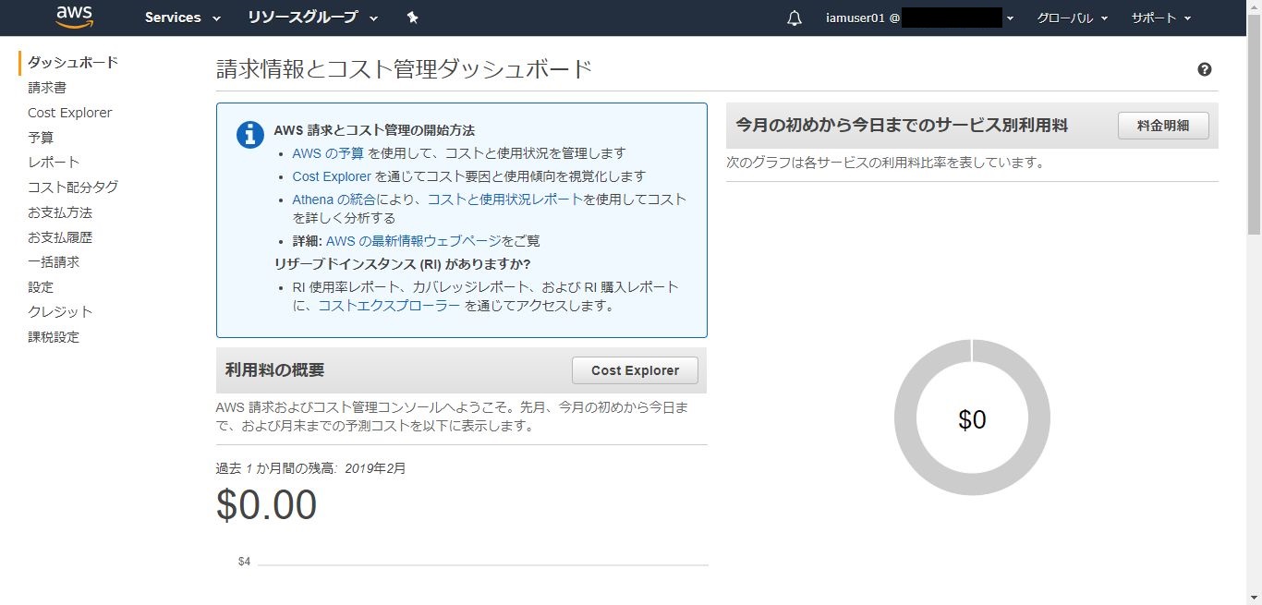This screenshot has height=605, width=1262.
Task: Click the 料金明細 button
Action: pyautogui.click(x=1163, y=126)
